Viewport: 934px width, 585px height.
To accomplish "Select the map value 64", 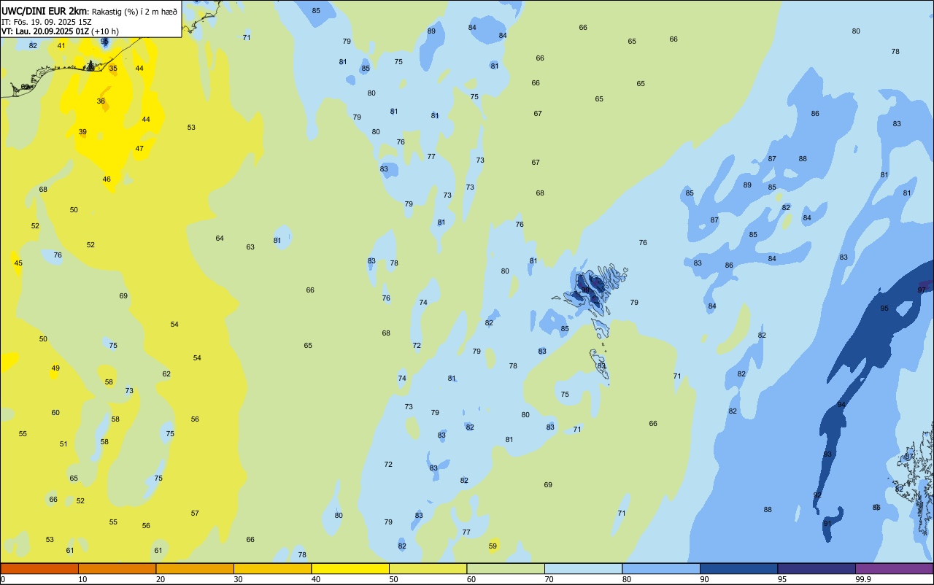I will 220,239.
